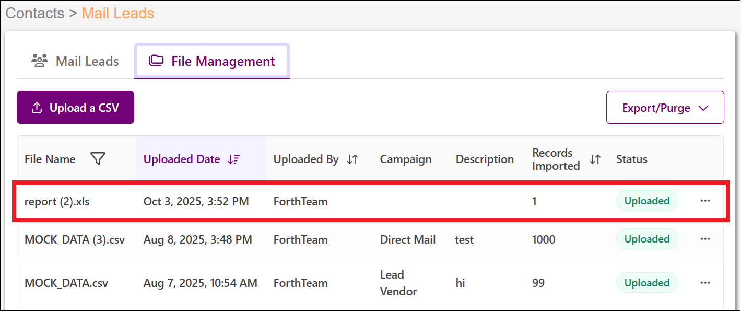Click the Aug 8, 2025, 3:48 PM date
The height and width of the screenshot is (311, 741).
[x=198, y=240]
